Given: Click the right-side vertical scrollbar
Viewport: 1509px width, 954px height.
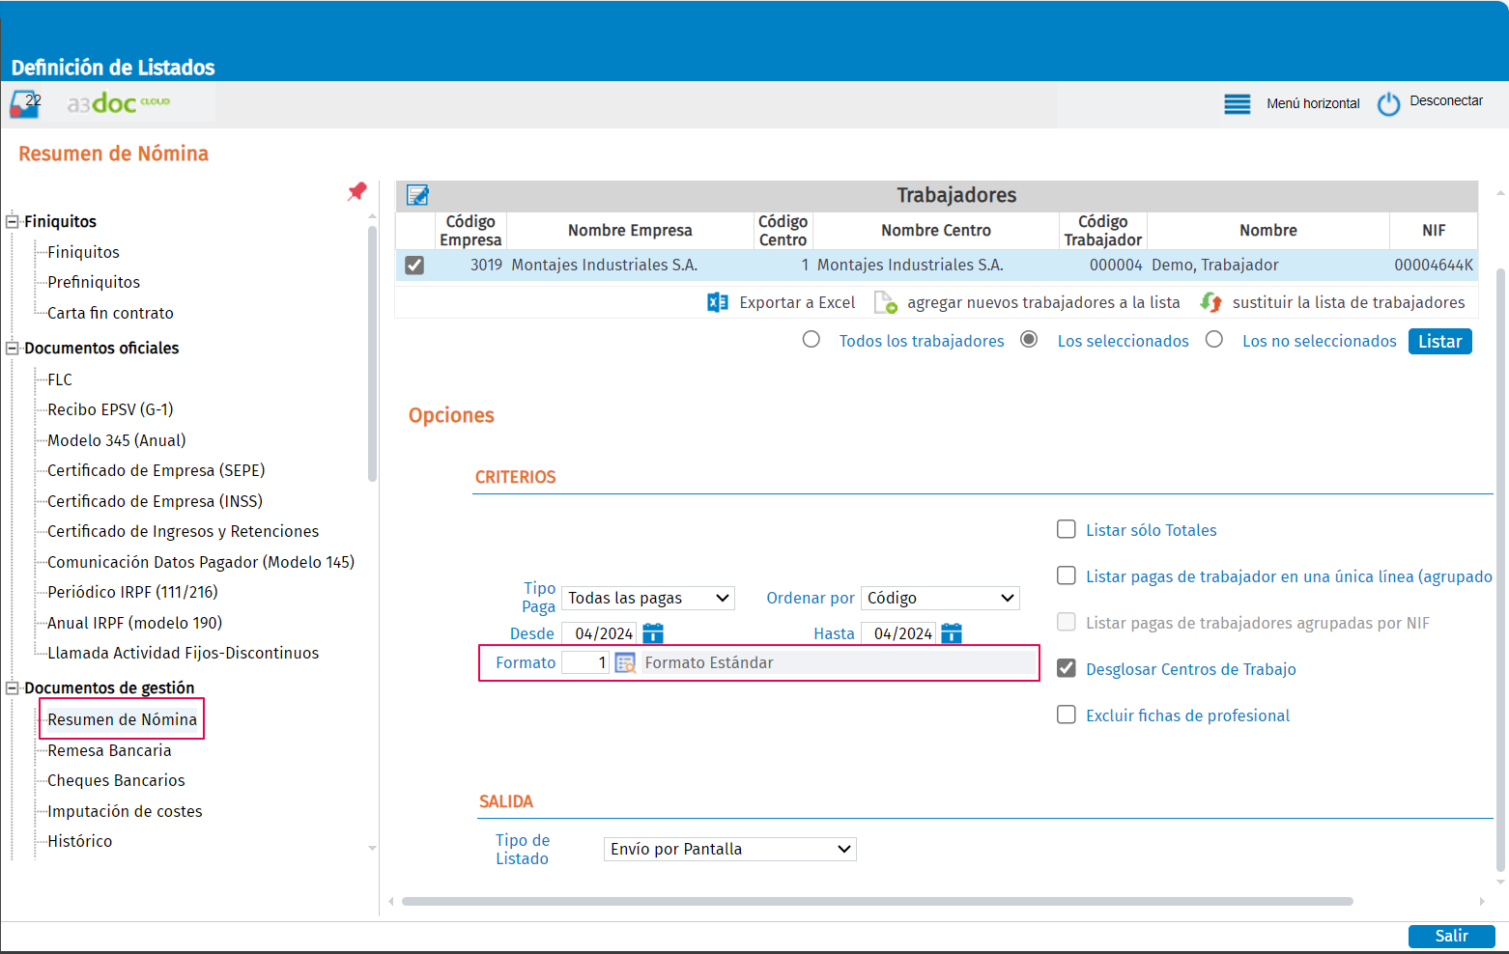Looking at the screenshot, I should coord(1500,570).
